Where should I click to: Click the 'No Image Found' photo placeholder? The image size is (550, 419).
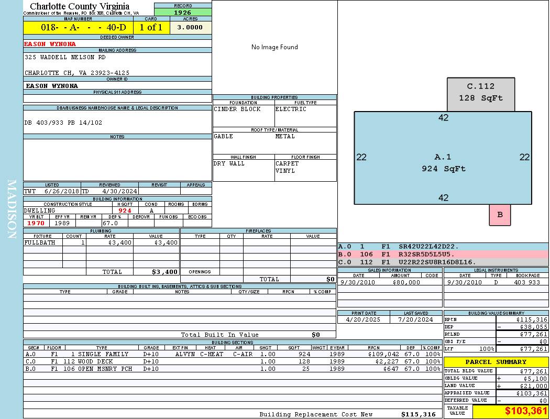pos(274,47)
